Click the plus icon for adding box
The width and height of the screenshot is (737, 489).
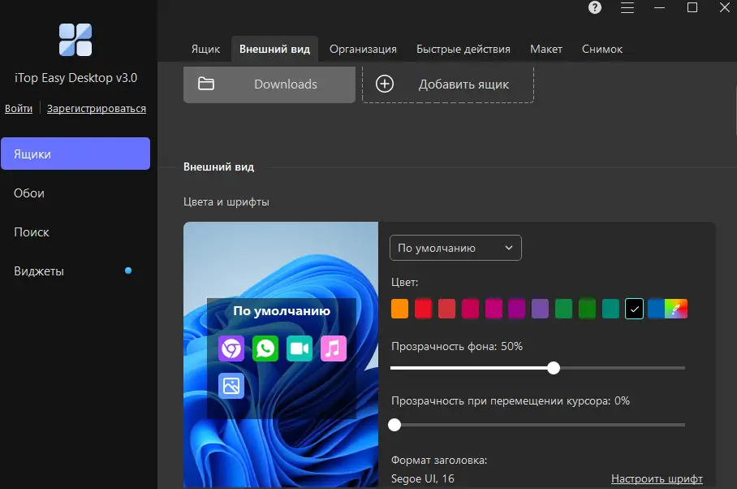pos(385,84)
